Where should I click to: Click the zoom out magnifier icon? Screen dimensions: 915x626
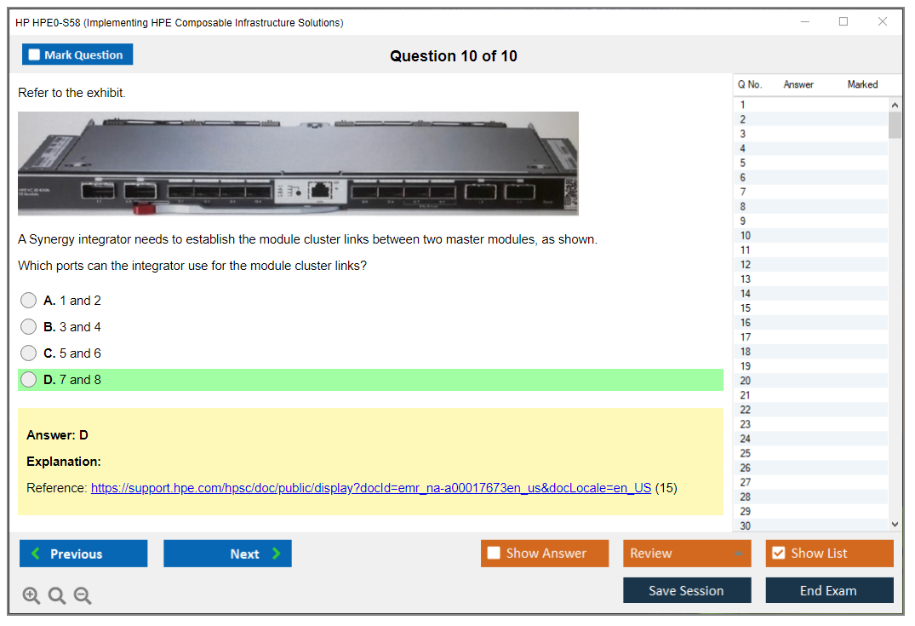[x=83, y=596]
